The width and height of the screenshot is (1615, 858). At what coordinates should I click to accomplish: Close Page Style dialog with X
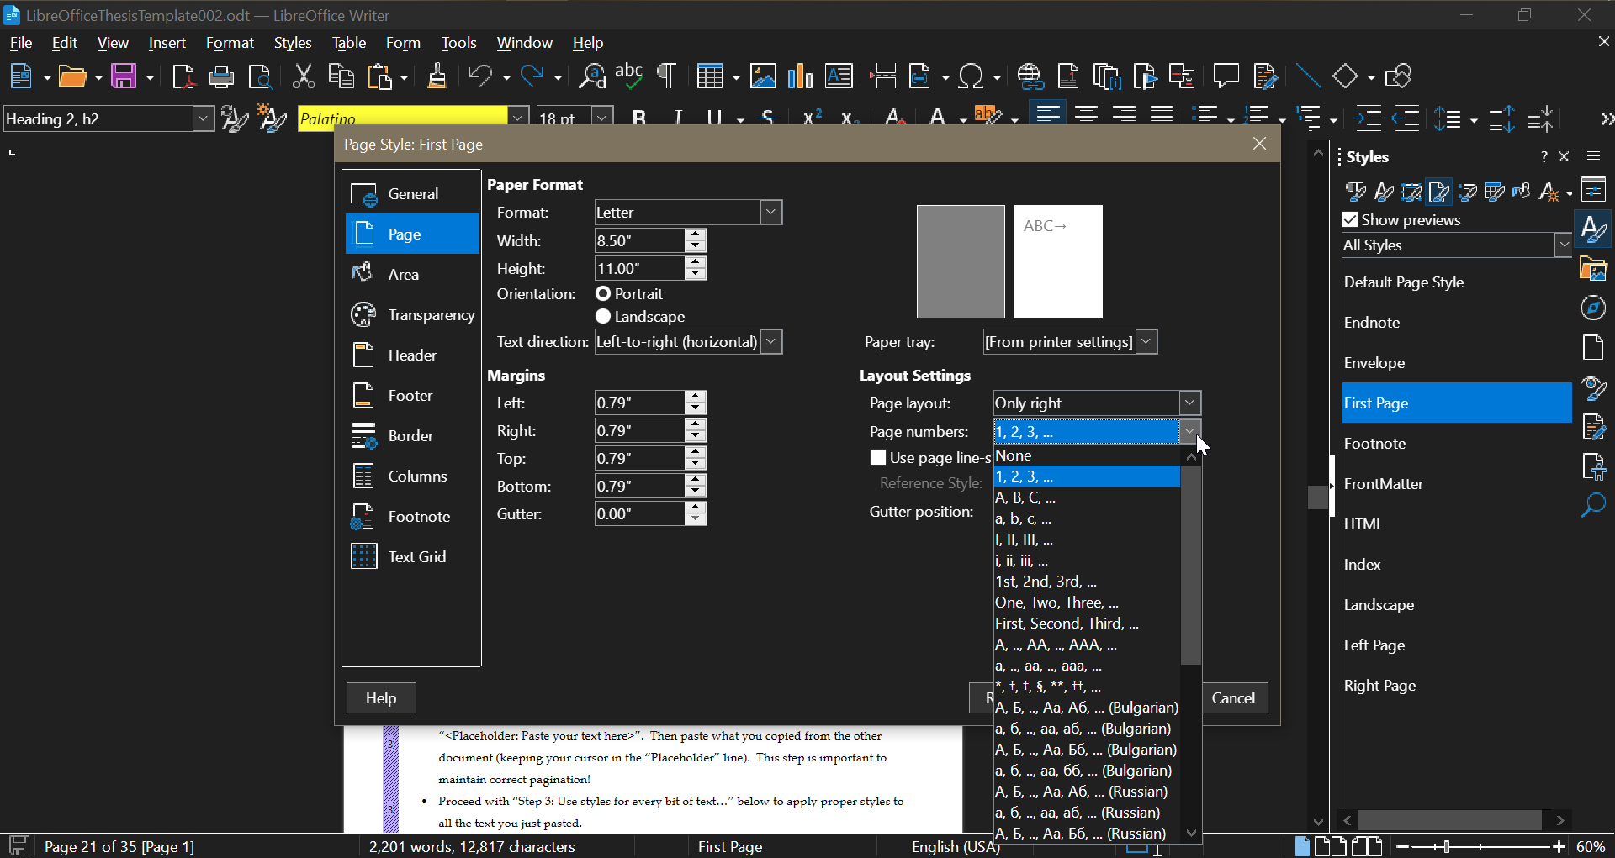1259,144
